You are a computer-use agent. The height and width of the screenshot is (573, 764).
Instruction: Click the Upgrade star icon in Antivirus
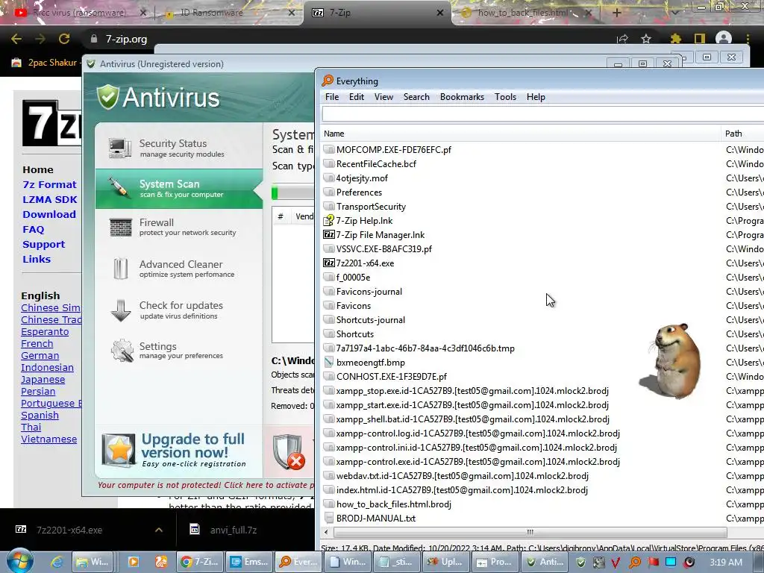(119, 451)
